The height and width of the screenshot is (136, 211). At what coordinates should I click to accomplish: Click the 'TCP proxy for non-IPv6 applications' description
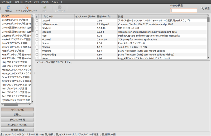138,39
